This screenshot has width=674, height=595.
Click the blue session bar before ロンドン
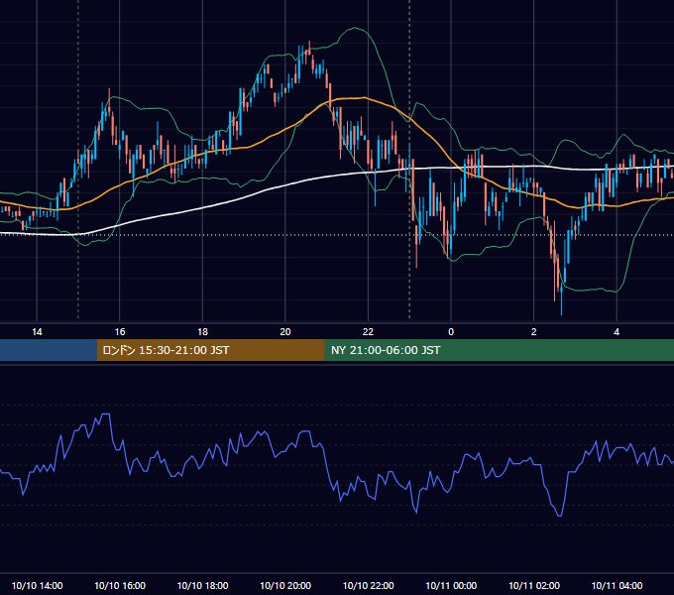49,350
